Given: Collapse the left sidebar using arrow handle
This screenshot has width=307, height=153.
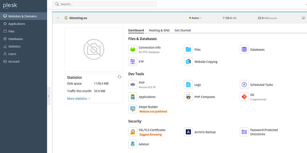Looking at the screenshot, I should tap(49, 96).
